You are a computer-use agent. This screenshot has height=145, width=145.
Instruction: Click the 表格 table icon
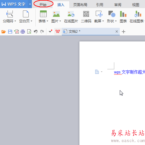[x=43, y=14]
